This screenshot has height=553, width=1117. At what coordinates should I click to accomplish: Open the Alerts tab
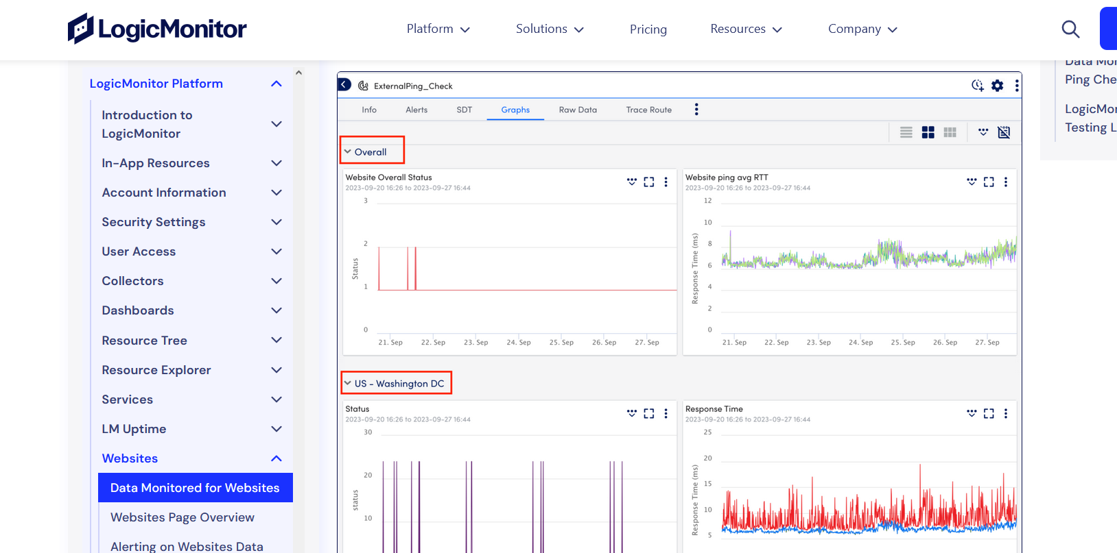click(x=416, y=110)
